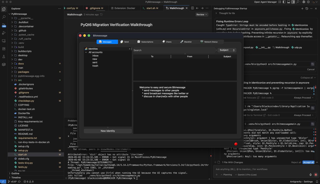
Task: Click the red network status indicator in Bitmessage
Action: [236, 144]
